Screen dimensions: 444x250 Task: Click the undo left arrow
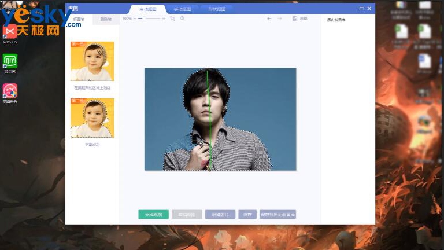tap(269, 19)
